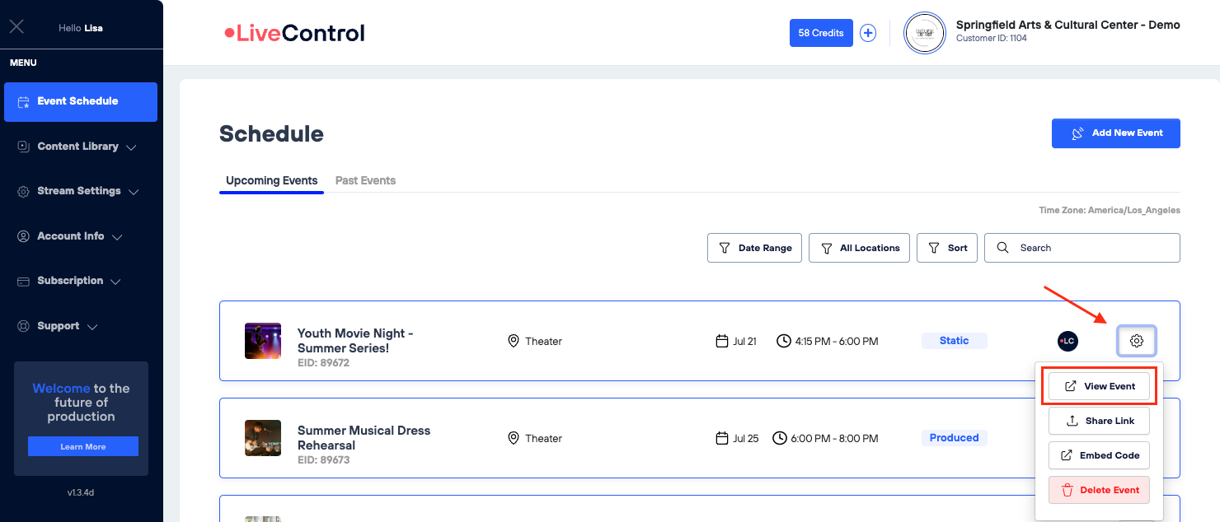Click the plus icon to add credits

tap(868, 33)
